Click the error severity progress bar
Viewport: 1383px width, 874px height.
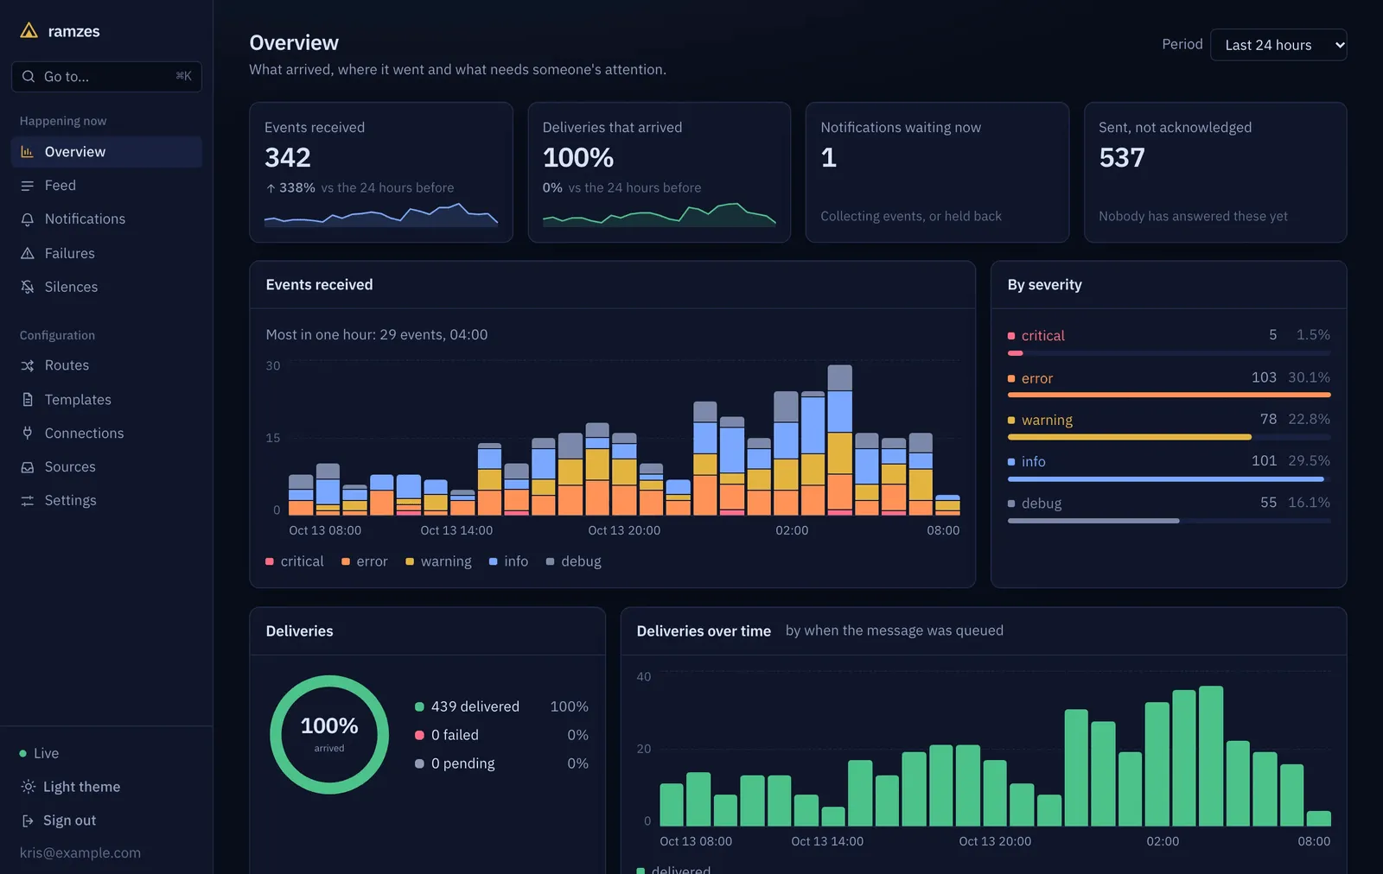tap(1169, 395)
